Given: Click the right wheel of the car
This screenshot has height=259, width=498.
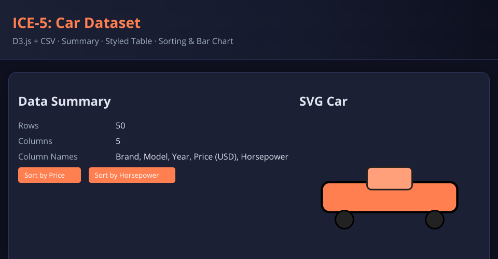Looking at the screenshot, I should (x=435, y=220).
